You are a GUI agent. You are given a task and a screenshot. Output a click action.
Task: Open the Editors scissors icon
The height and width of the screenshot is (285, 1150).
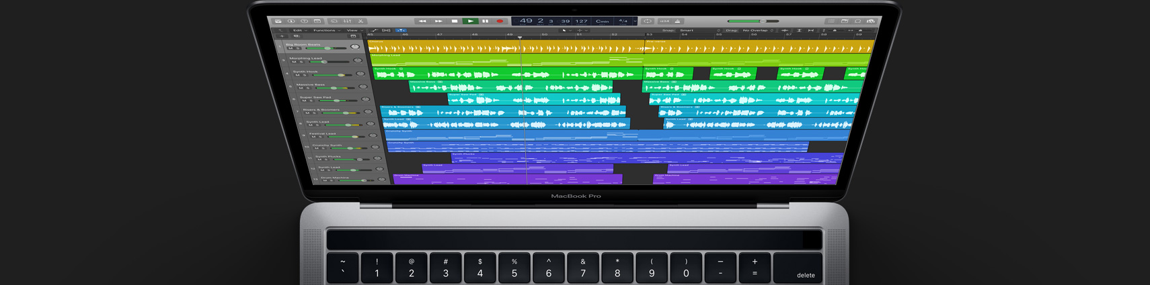click(x=360, y=21)
